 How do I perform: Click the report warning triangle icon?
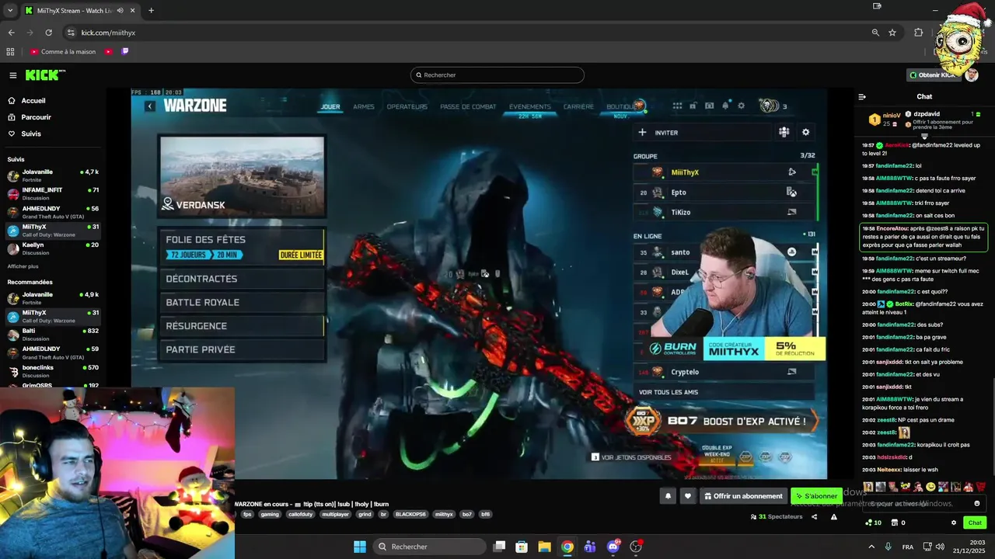(x=834, y=516)
